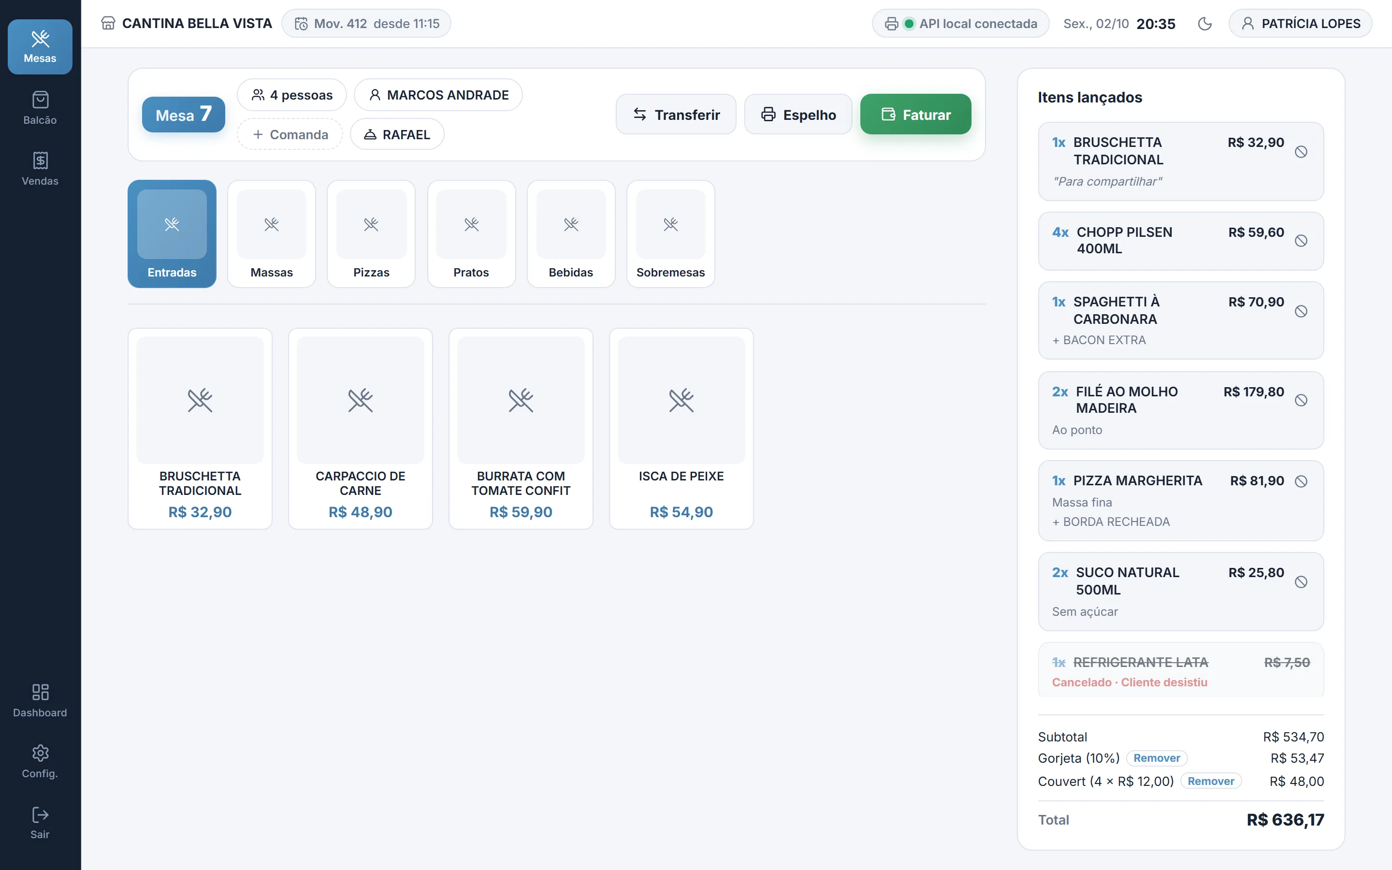Click the green Faturar button
This screenshot has width=1392, height=870.
[916, 115]
